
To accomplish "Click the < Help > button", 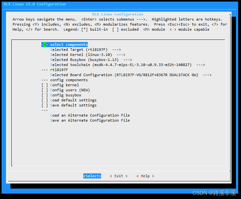I will (145, 176).
